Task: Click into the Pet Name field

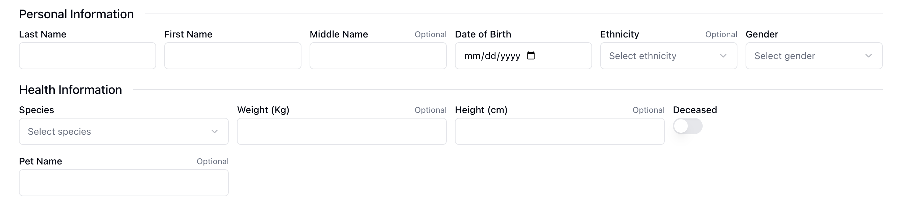Action: pyautogui.click(x=124, y=183)
